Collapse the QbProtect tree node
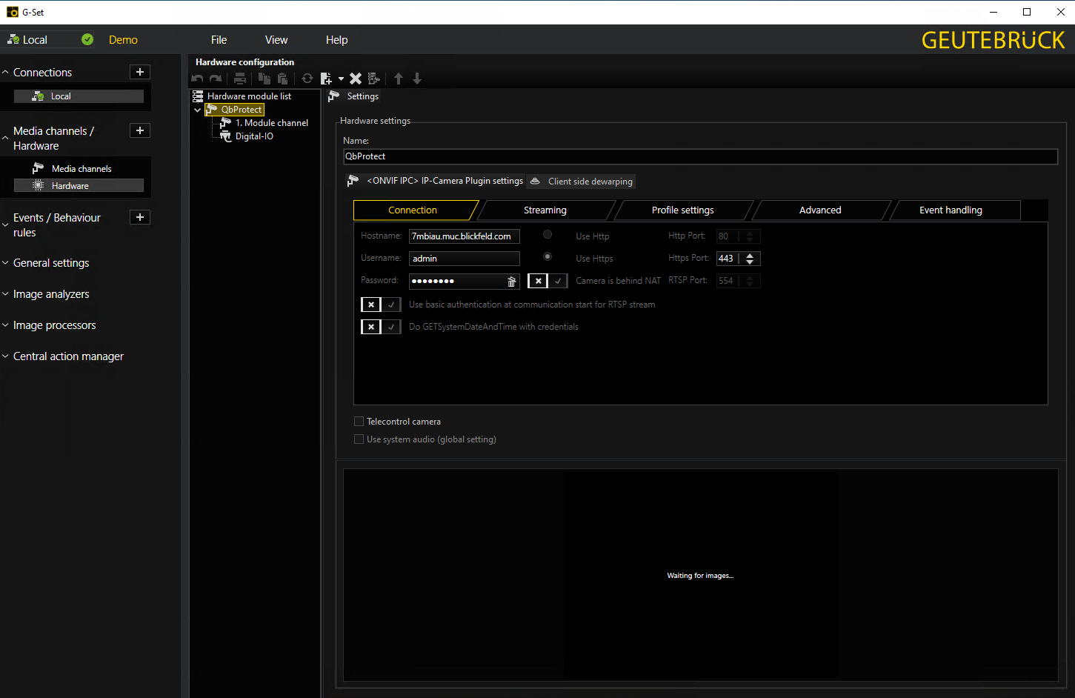 tap(198, 110)
